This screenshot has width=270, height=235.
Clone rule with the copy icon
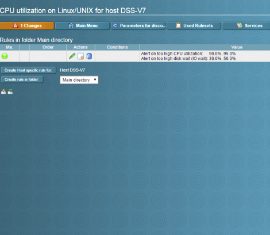(80, 56)
